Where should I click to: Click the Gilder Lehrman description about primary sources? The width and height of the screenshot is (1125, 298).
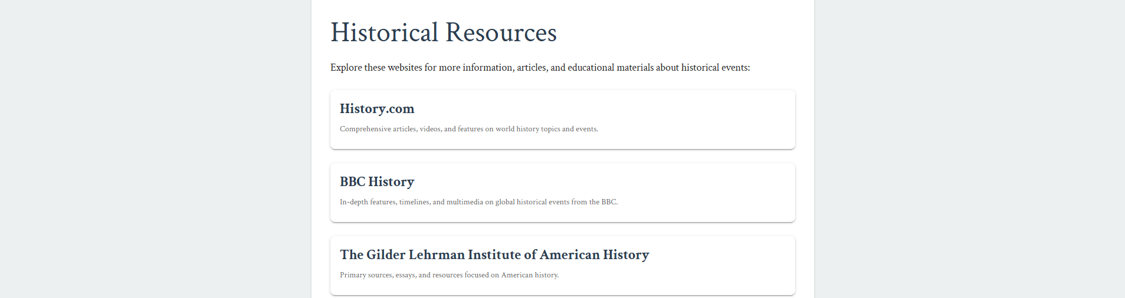(449, 275)
